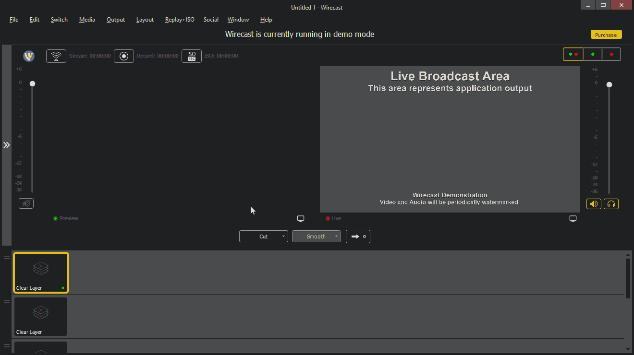Open the Switch menu
This screenshot has width=634, height=355.
point(59,20)
